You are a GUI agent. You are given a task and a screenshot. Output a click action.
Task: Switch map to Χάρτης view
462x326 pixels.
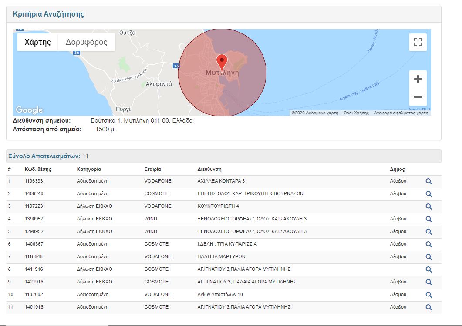click(38, 42)
